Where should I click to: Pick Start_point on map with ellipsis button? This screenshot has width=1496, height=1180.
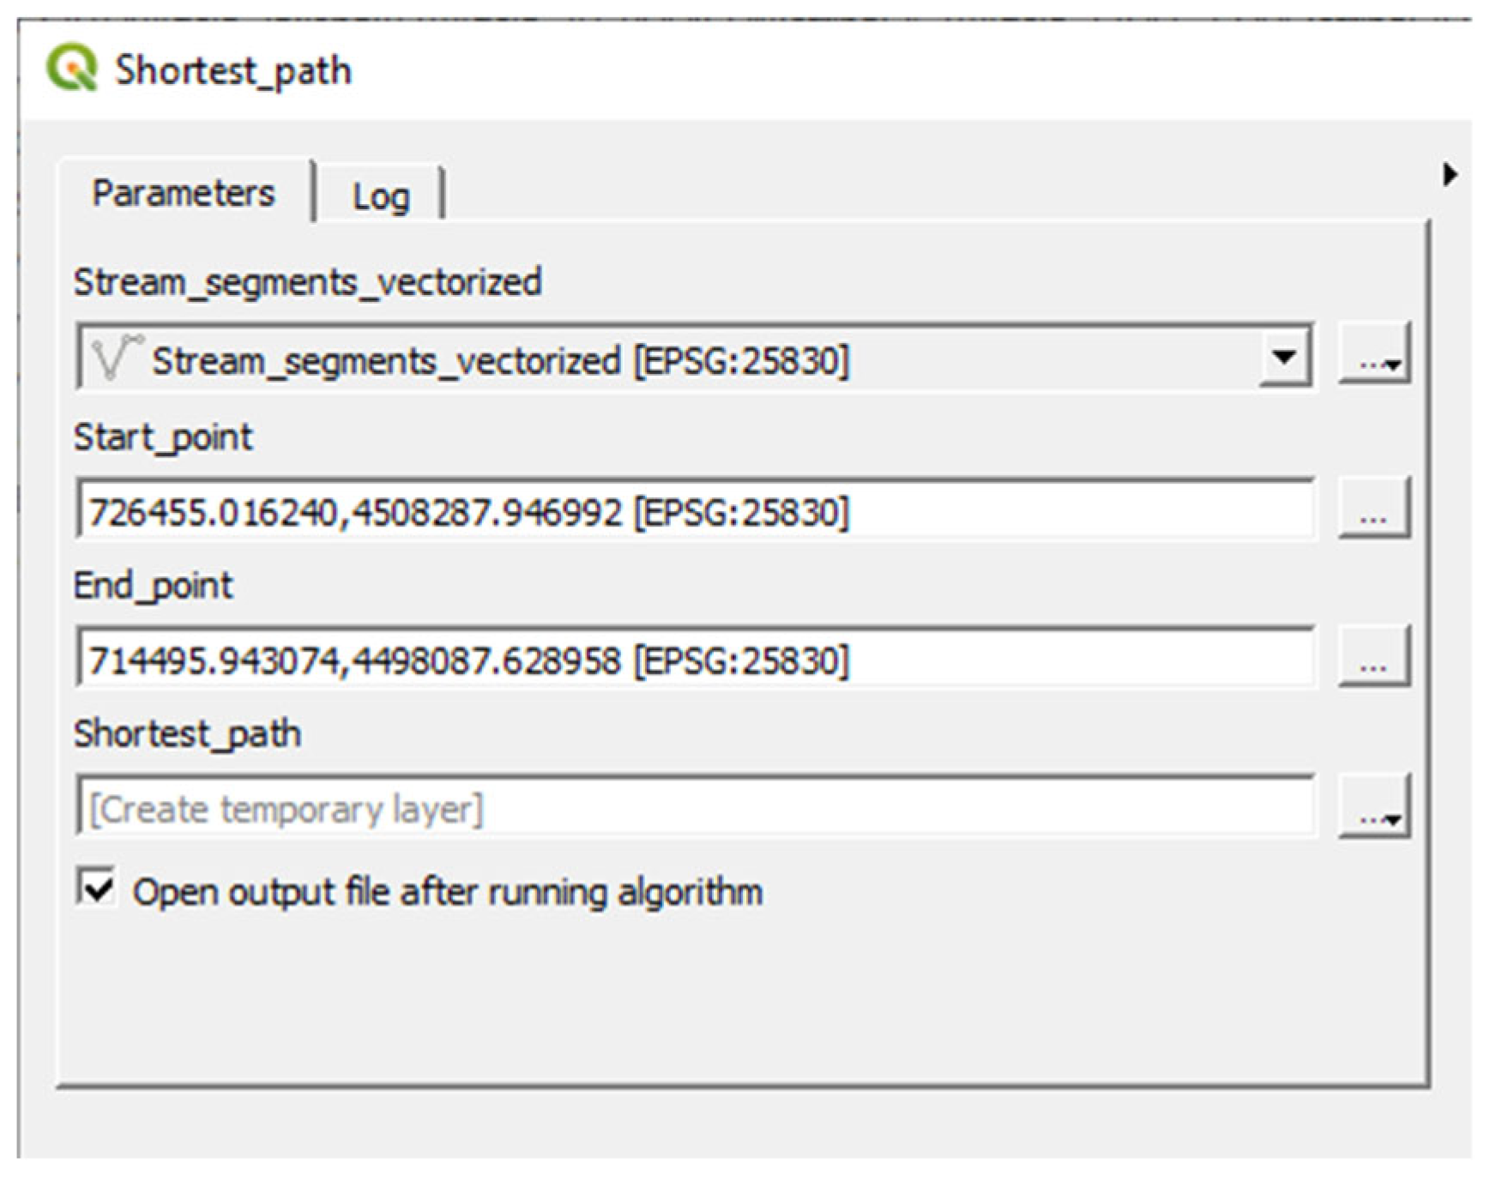pyautogui.click(x=1373, y=509)
